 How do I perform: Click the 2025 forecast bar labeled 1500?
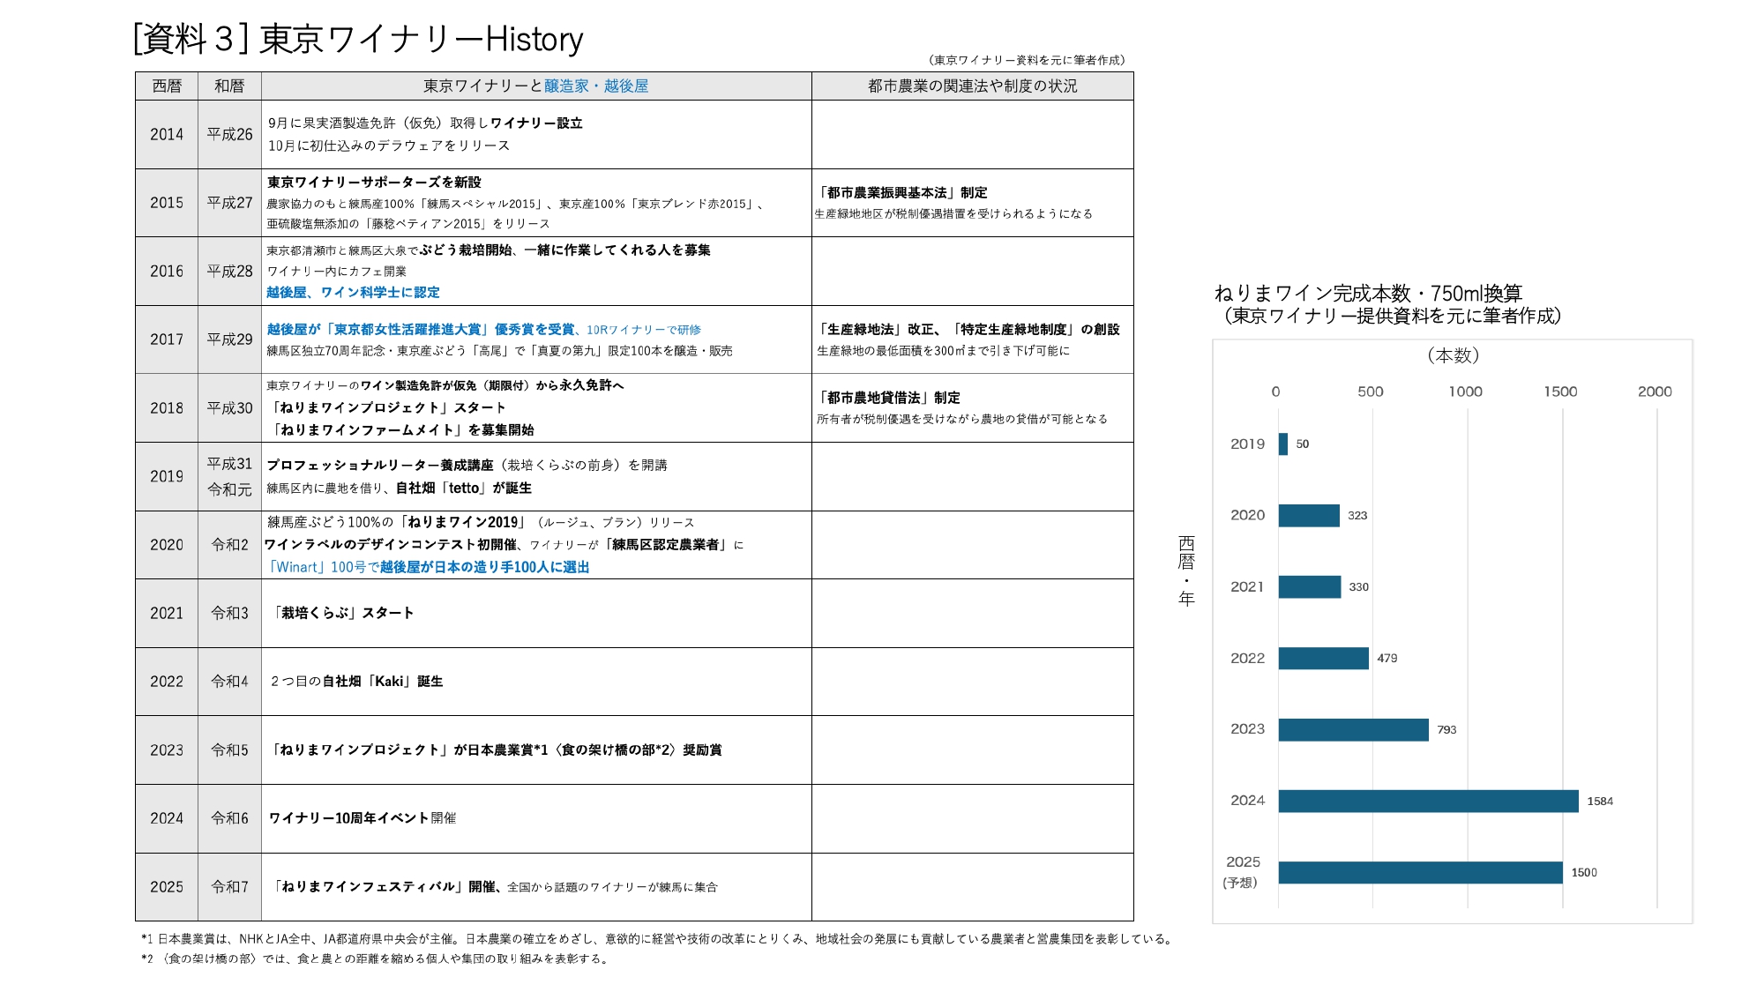tap(1420, 872)
